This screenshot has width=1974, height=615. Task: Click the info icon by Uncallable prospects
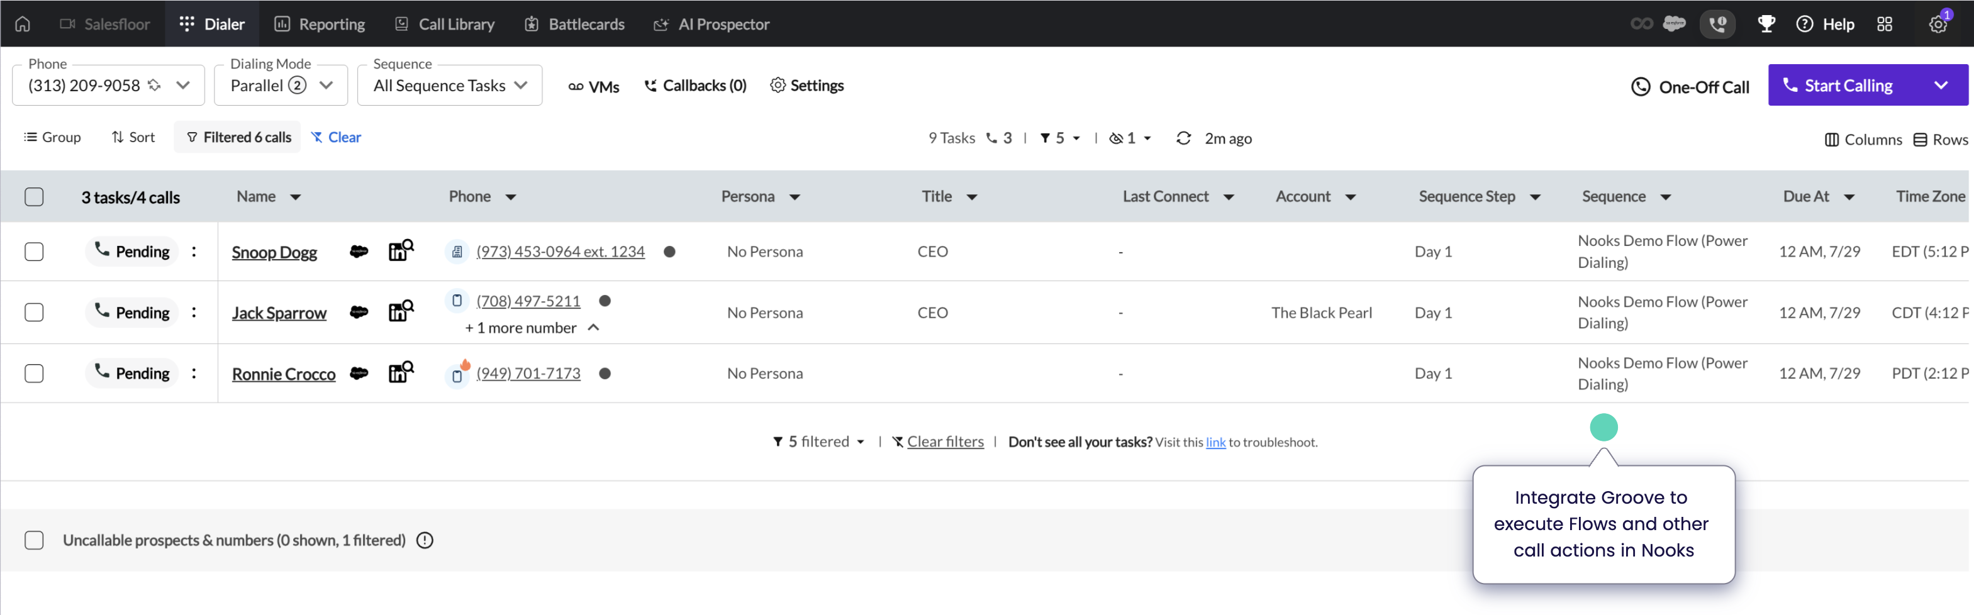pyautogui.click(x=425, y=541)
